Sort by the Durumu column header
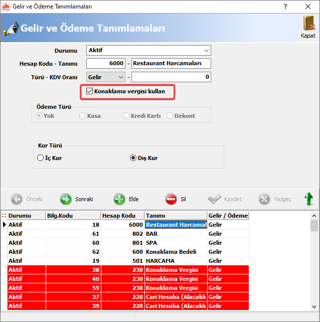 point(27,216)
